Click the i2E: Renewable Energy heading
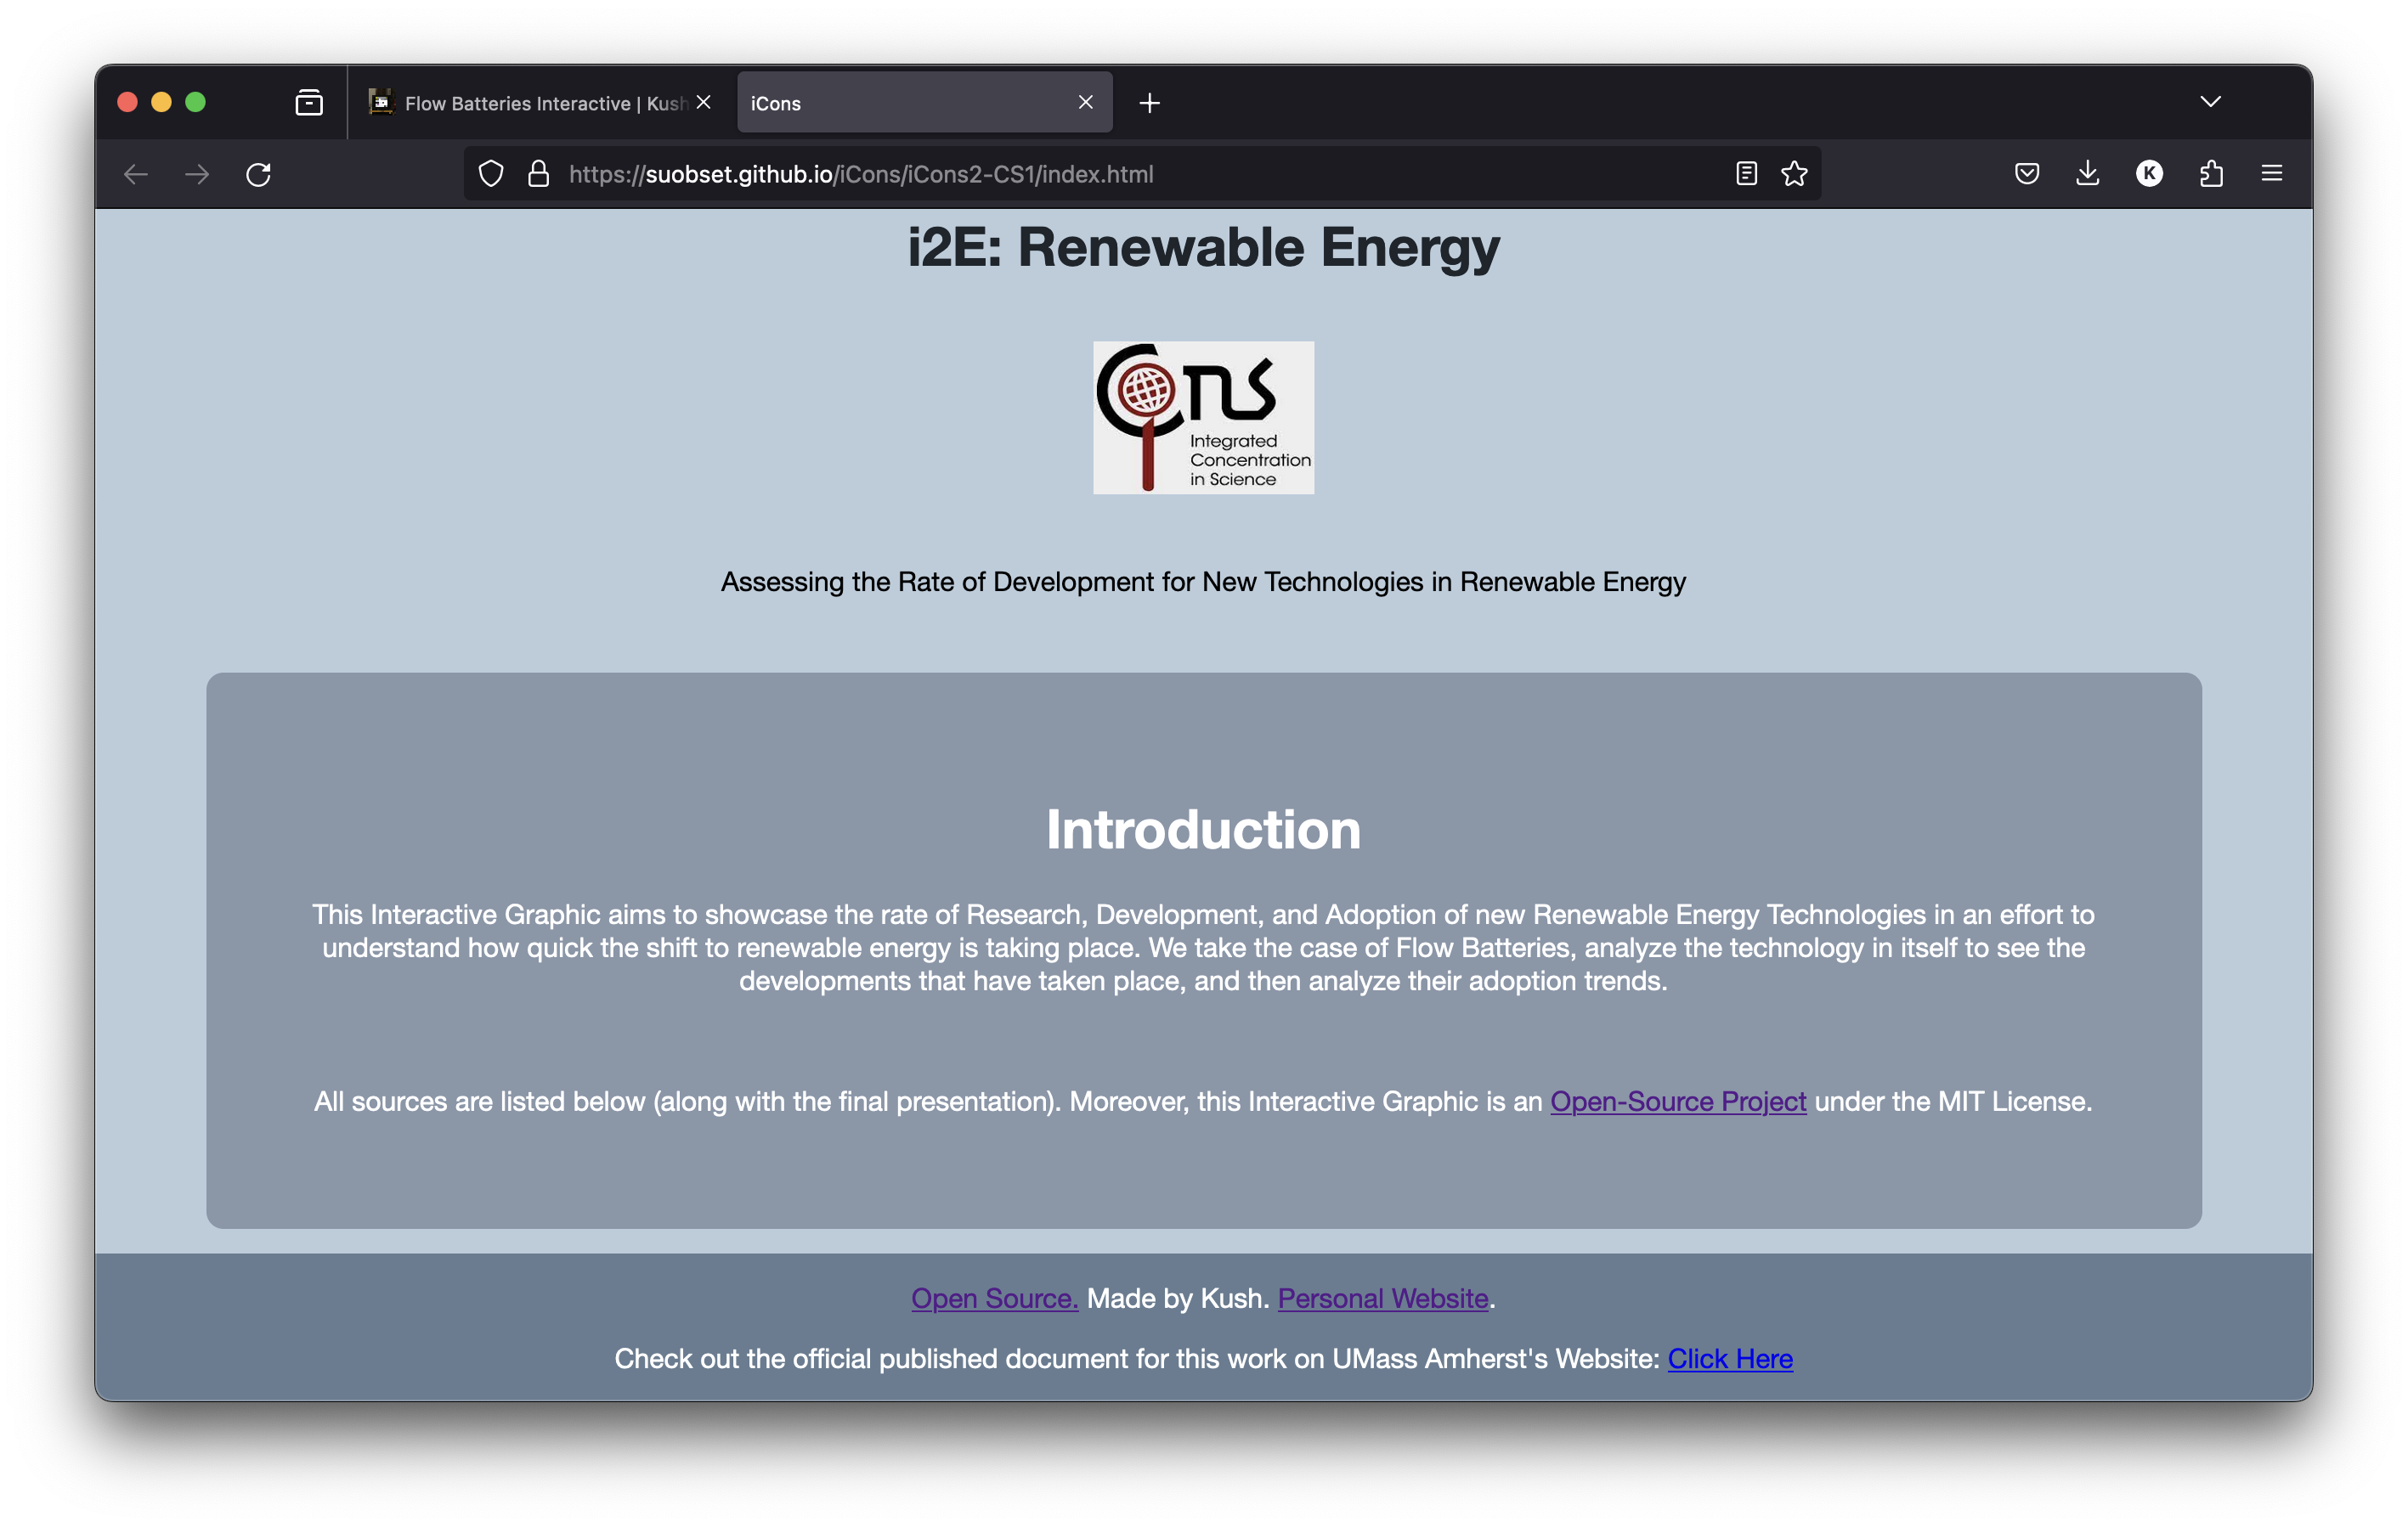The height and width of the screenshot is (1527, 2408). (1203, 248)
